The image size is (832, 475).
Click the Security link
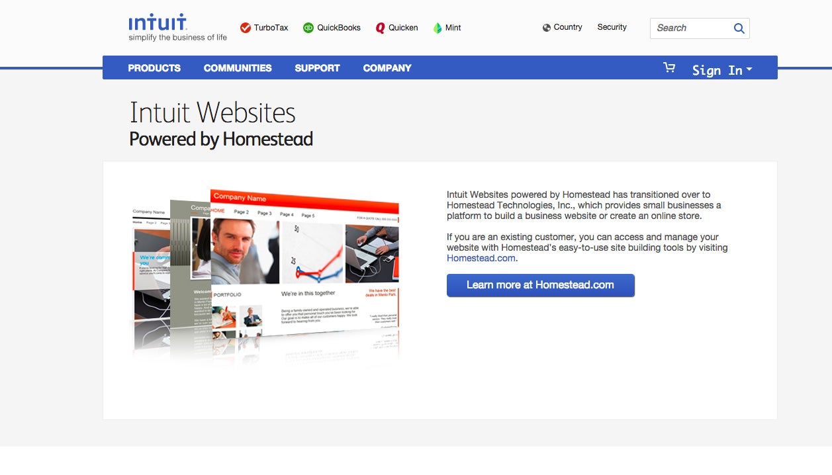point(612,27)
